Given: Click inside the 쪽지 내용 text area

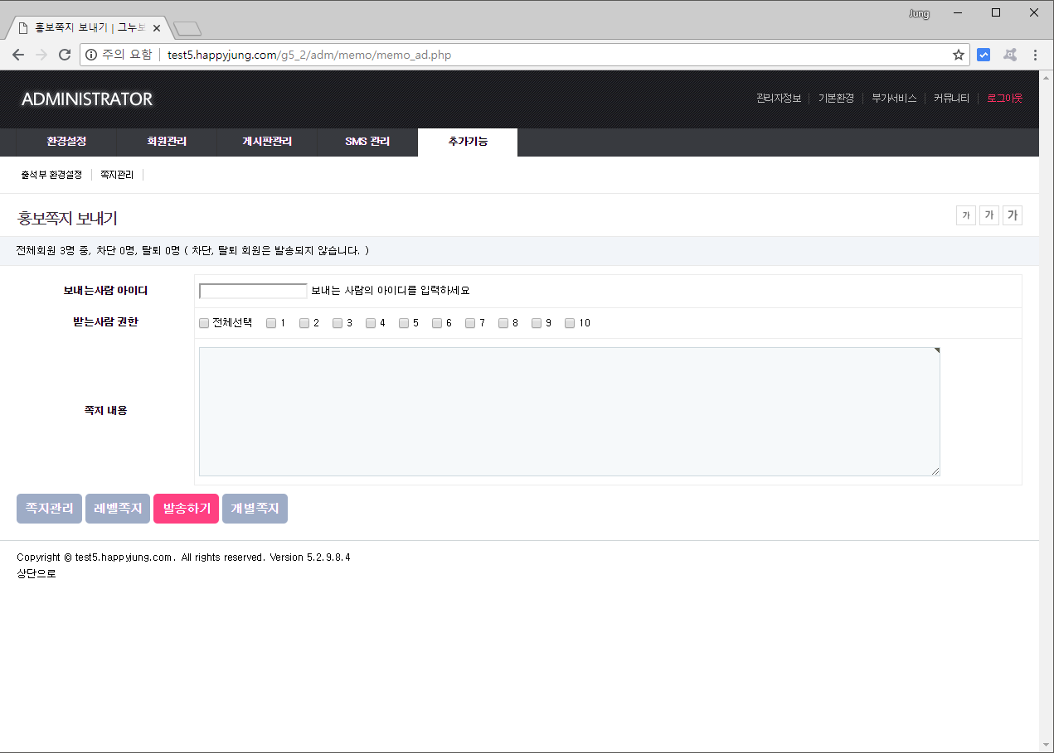Looking at the screenshot, I should tap(569, 412).
